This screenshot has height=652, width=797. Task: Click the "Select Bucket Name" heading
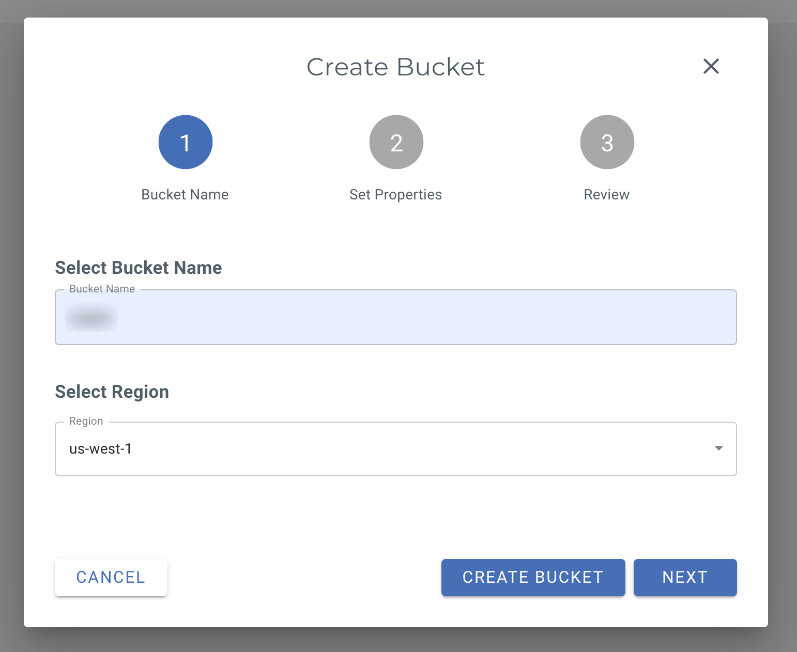coord(139,268)
